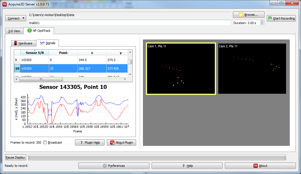Click the Frames to record: 300 label
301x174 pixels.
click(x=26, y=142)
